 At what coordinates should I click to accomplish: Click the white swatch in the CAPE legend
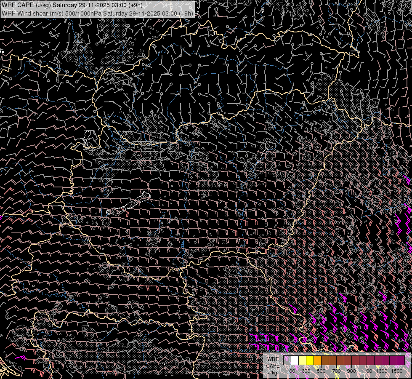click(295, 360)
